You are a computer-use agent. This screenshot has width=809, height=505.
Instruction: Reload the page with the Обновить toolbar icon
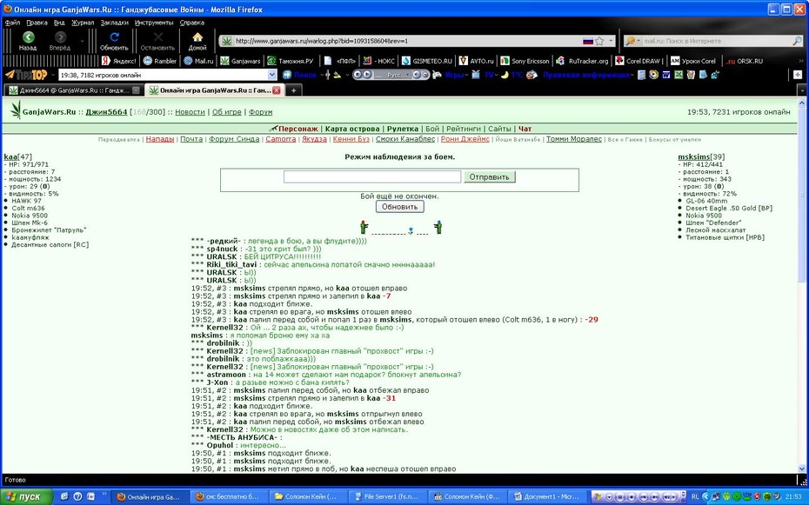tap(114, 40)
